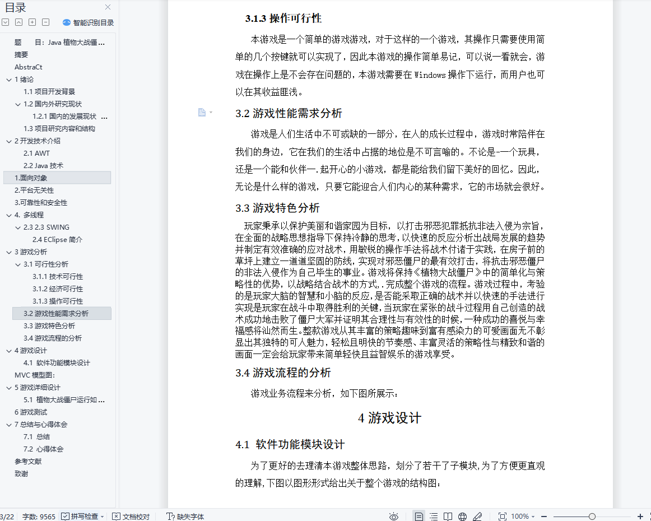
Task: Jump to 3.1.2 经济可行性 entry
Action: point(58,289)
